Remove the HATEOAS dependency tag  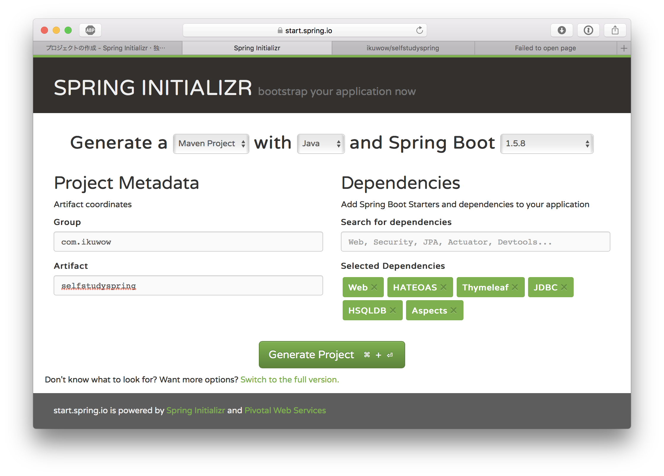[443, 287]
